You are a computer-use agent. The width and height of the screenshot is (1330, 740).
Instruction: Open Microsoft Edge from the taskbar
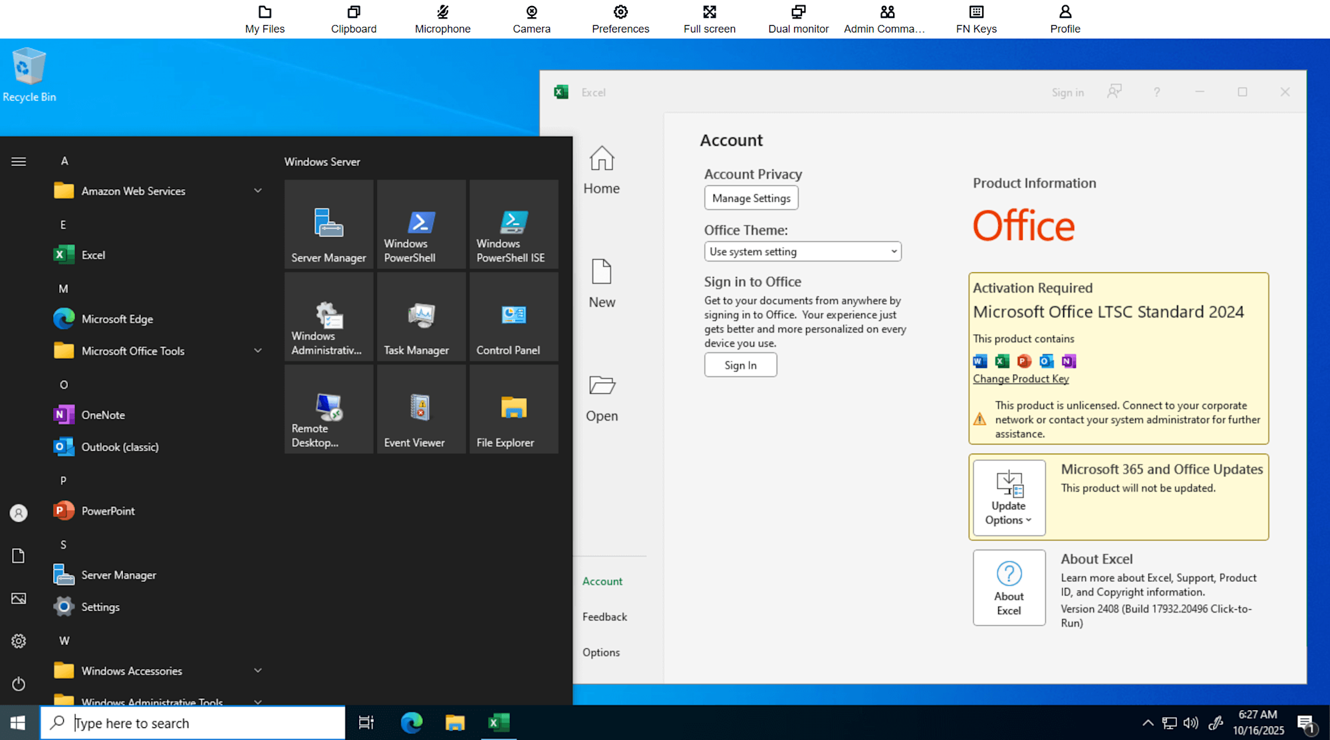(411, 723)
